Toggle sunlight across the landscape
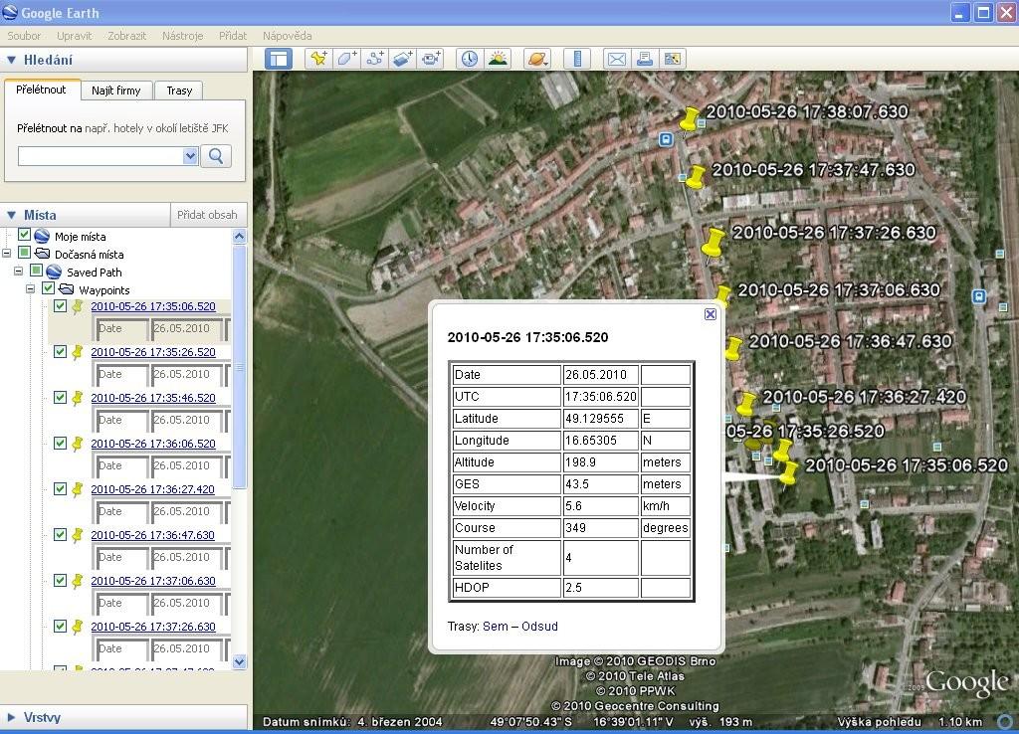Viewport: 1019px width, 734px height. pos(498,59)
